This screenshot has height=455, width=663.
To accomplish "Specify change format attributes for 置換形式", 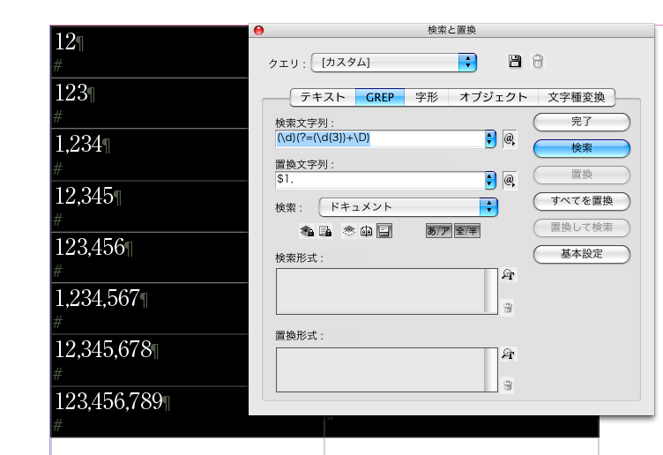I will (508, 354).
